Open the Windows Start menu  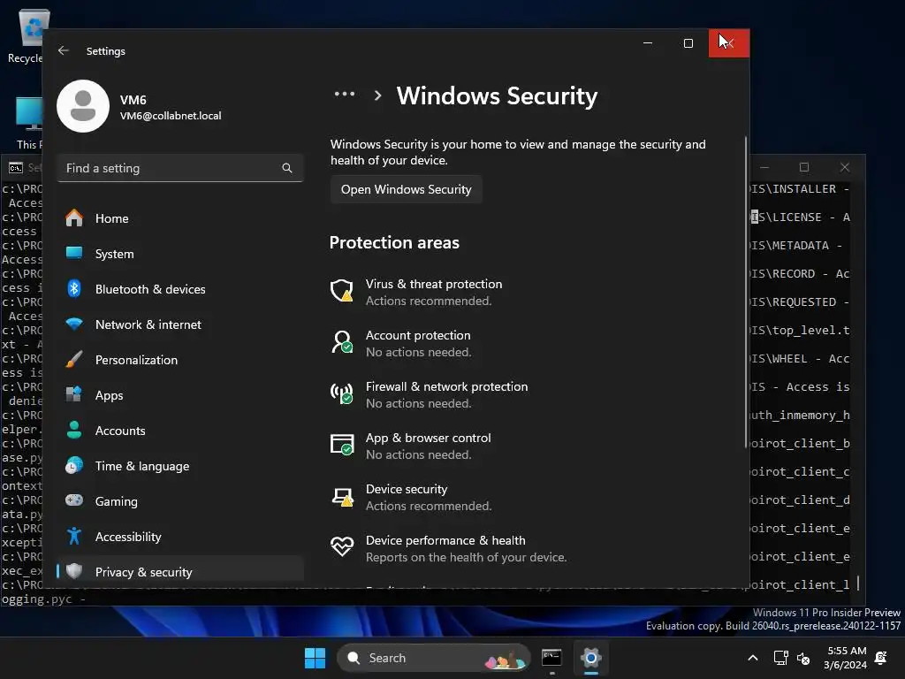point(316,658)
